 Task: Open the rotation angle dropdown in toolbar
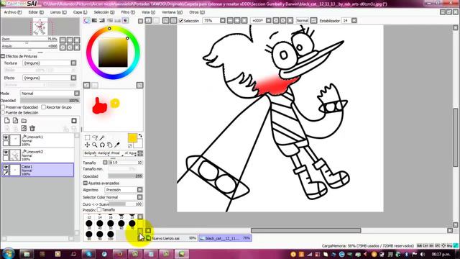(268, 21)
